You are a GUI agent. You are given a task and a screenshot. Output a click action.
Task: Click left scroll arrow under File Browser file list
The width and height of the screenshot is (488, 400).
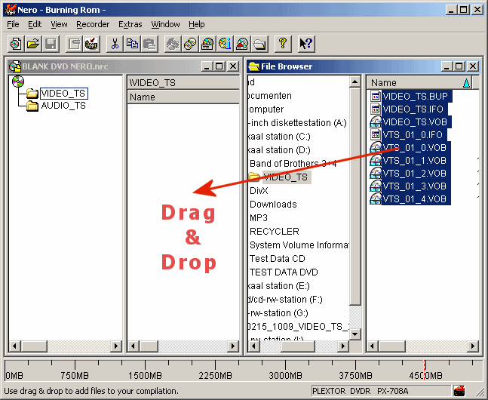pos(373,346)
